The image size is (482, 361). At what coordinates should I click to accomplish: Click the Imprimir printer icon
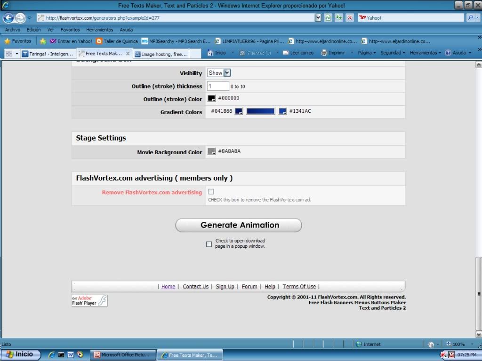pyautogui.click(x=324, y=53)
